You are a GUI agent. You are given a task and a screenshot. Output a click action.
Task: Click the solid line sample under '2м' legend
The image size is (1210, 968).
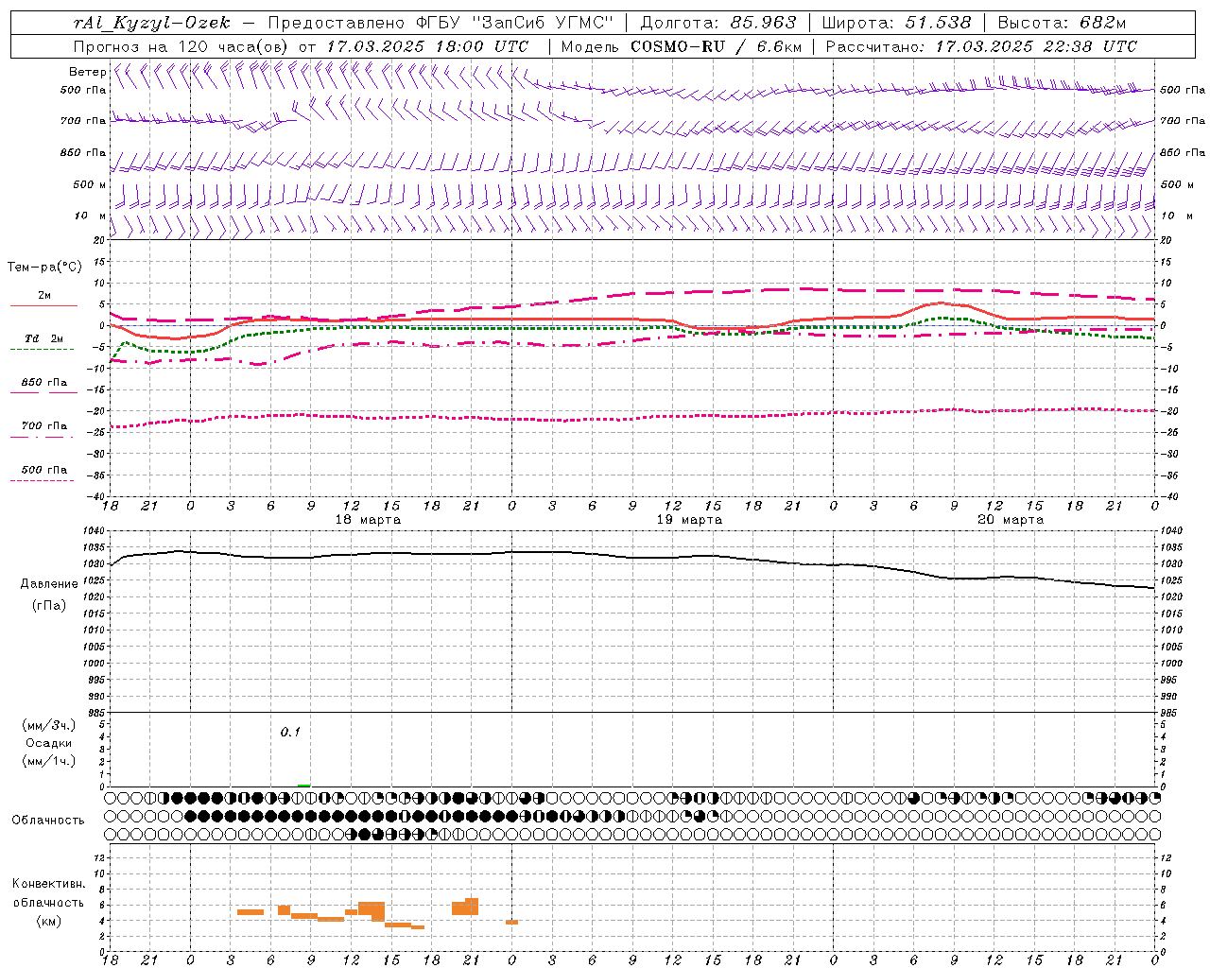tap(43, 305)
